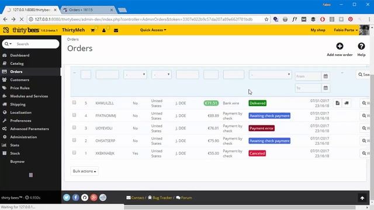Open the Google Plus icon in footer
374x210 pixels.
coord(93,197)
